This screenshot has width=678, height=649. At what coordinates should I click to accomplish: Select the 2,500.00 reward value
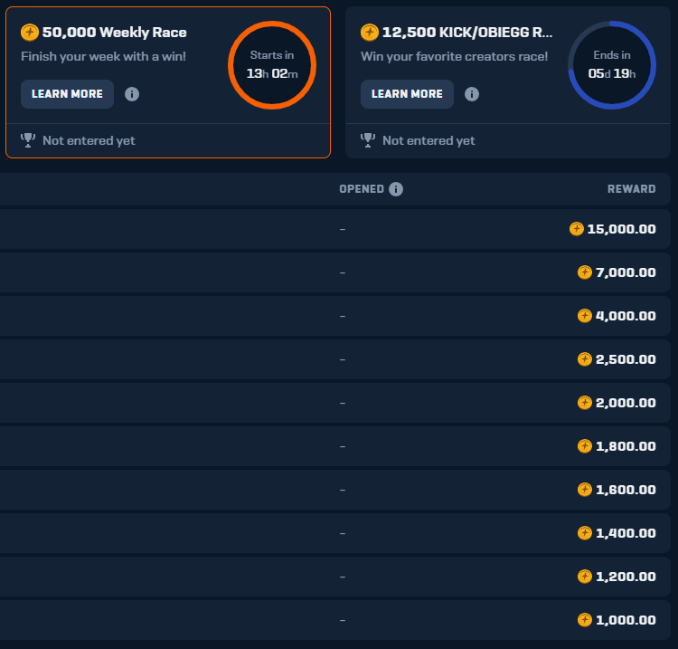626,359
